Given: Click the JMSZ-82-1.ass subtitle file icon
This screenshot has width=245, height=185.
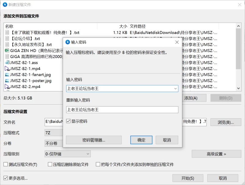Looking at the screenshot, I should [7, 63].
